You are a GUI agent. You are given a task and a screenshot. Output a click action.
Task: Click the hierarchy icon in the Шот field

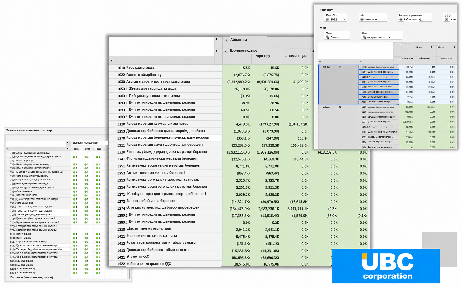[364, 37]
